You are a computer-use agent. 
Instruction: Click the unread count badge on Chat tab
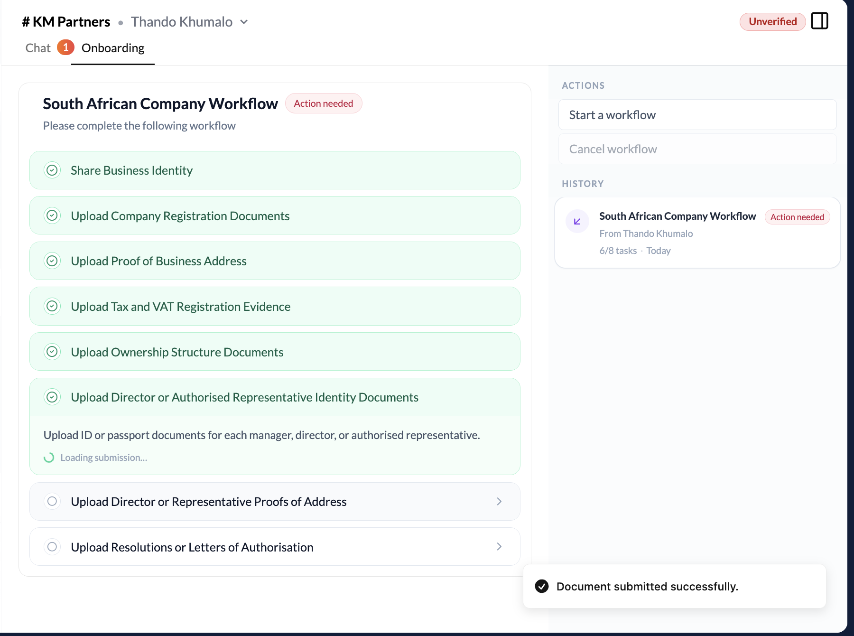65,47
